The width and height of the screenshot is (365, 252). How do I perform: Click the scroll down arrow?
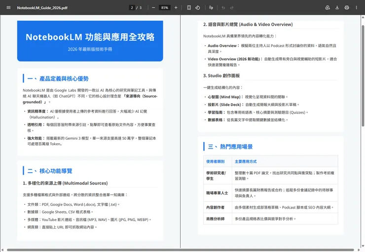click(x=363, y=246)
